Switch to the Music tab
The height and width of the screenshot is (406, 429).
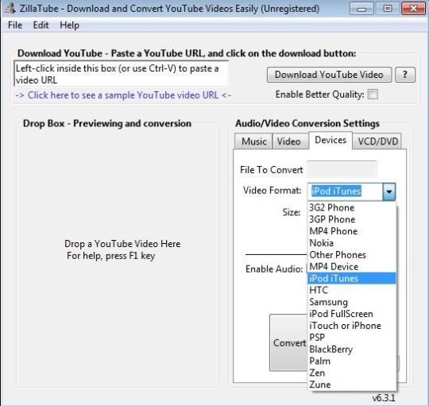[x=253, y=141]
